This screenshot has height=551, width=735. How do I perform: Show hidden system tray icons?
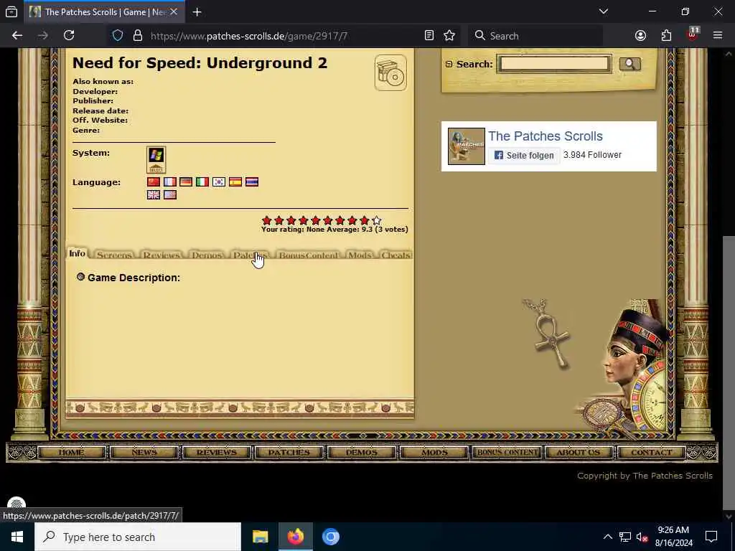click(x=607, y=537)
